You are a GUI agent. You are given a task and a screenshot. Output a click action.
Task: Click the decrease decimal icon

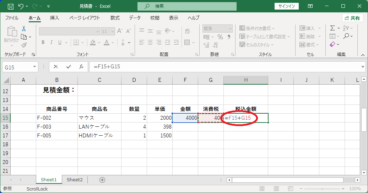pyautogui.click(x=215, y=45)
